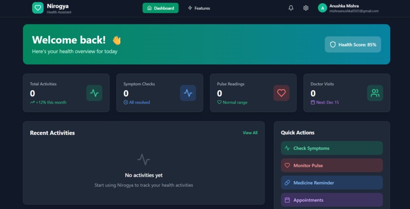
Task: Click the Nirogya brand name
Action: (57, 6)
